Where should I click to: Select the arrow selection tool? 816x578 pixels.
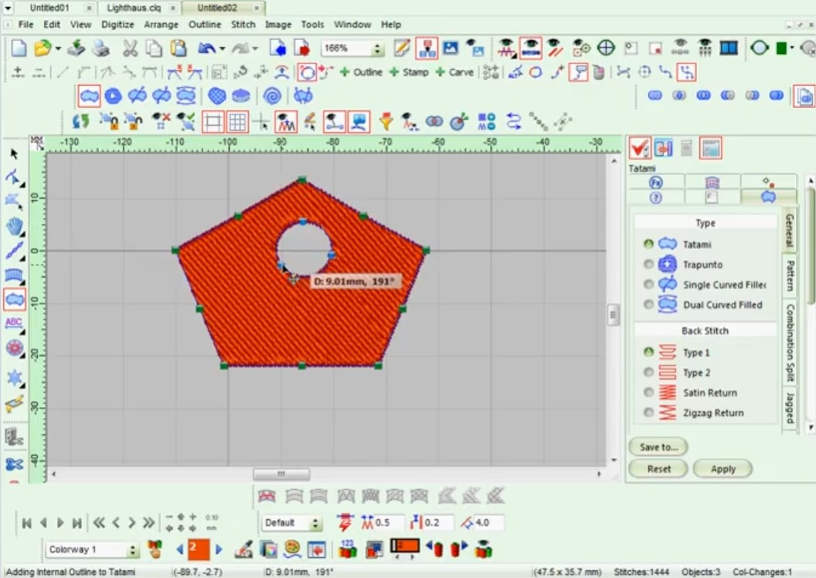click(14, 154)
